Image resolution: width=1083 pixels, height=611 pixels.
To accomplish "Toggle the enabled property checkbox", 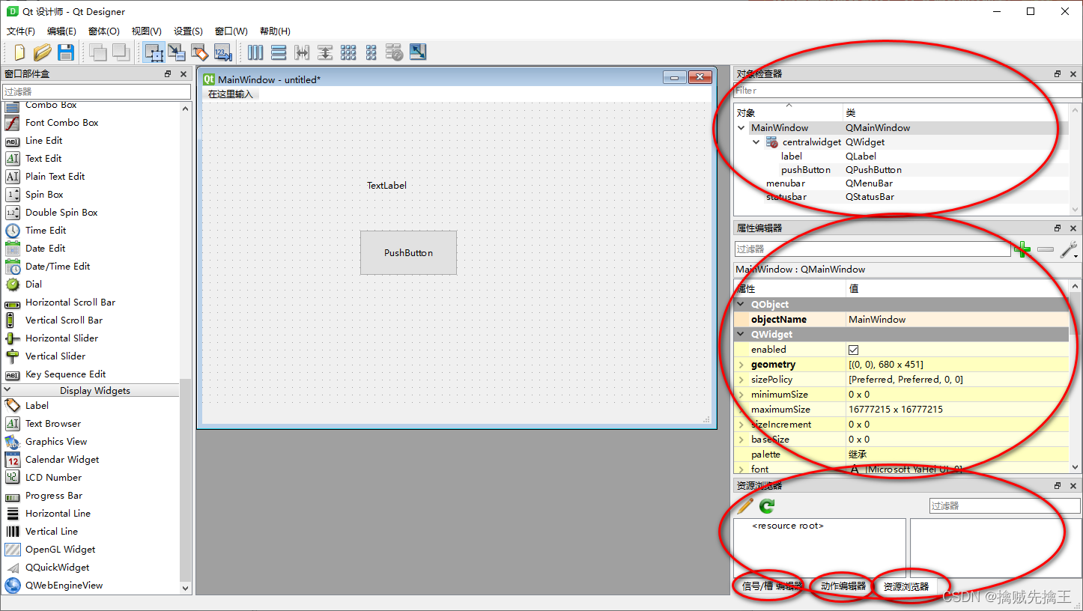I will pyautogui.click(x=854, y=350).
